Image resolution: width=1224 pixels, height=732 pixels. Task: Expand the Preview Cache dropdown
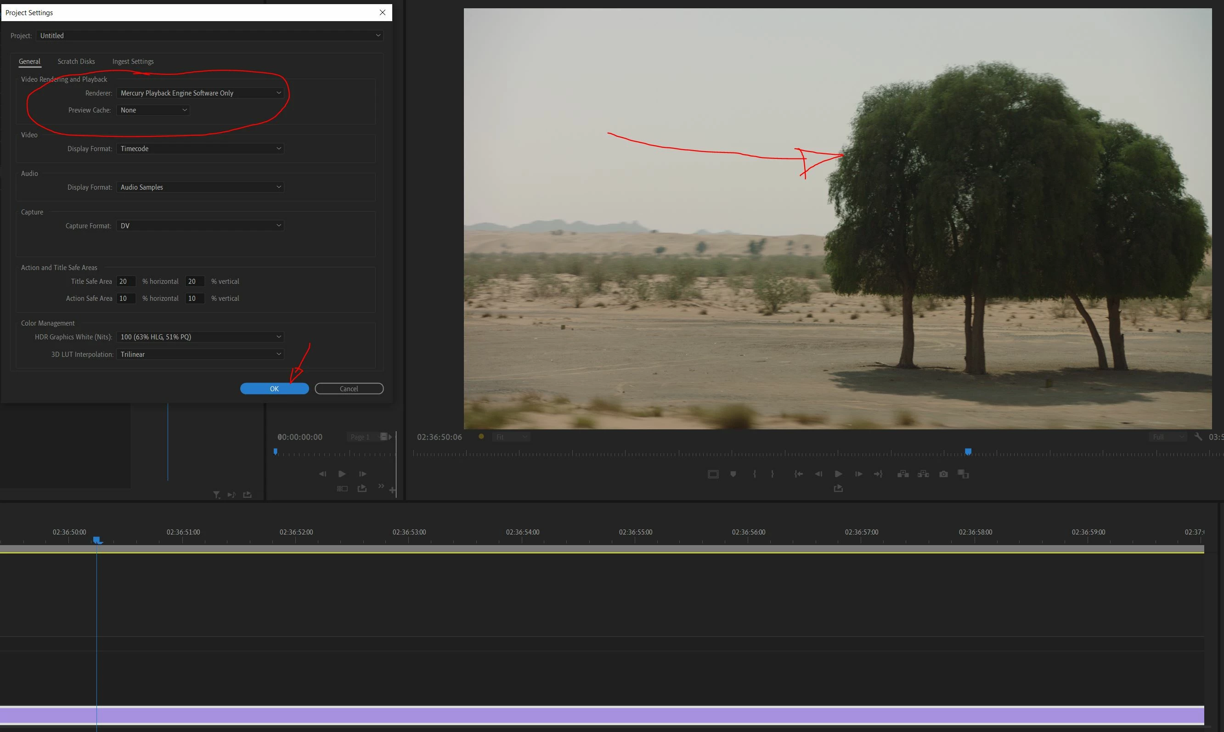pyautogui.click(x=153, y=110)
